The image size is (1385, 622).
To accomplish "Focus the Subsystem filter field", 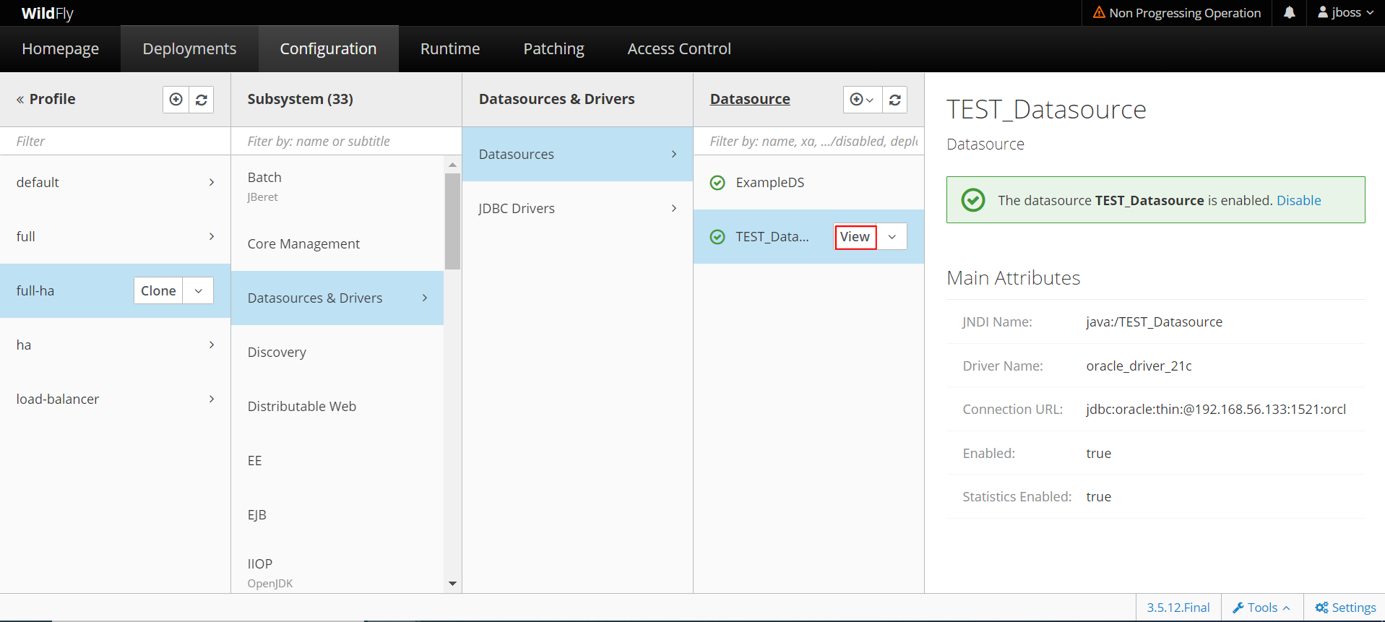I will coord(346,141).
